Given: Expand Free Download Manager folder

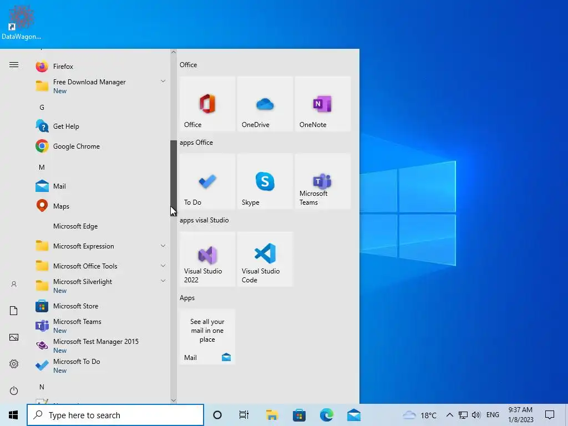Looking at the screenshot, I should 100,86.
